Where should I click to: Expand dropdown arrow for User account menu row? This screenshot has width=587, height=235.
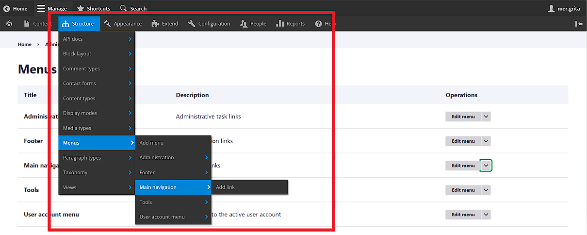pyautogui.click(x=486, y=215)
